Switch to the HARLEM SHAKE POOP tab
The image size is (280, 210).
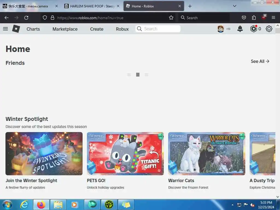(x=92, y=6)
